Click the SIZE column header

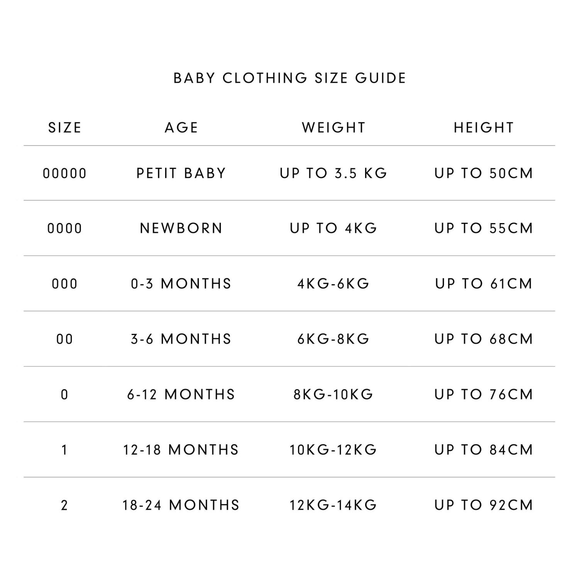[x=64, y=128]
